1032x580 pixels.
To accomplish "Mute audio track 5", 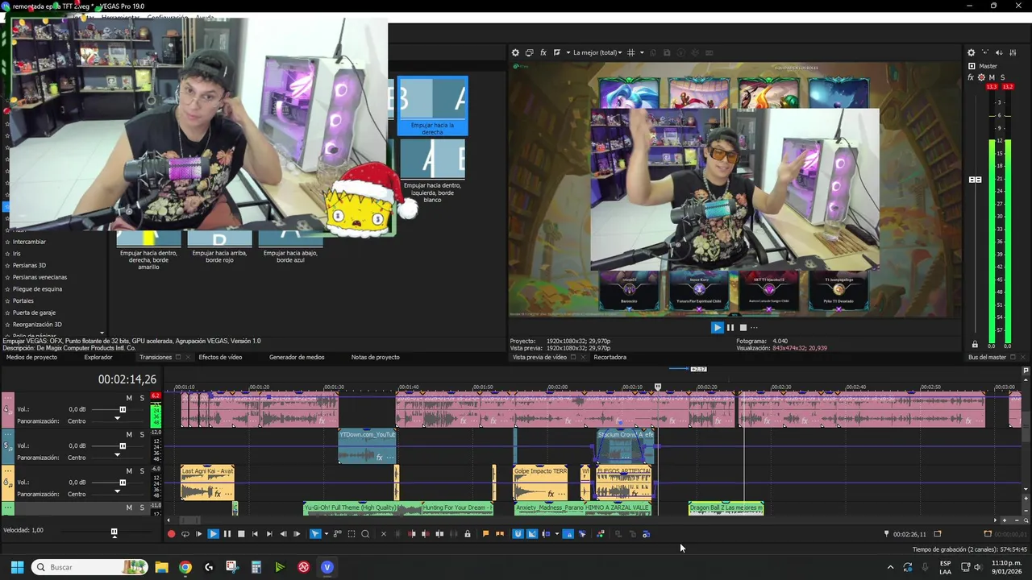I will coord(129,434).
